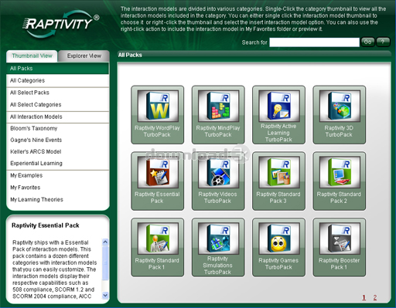Open help with the question mark button

[383, 42]
